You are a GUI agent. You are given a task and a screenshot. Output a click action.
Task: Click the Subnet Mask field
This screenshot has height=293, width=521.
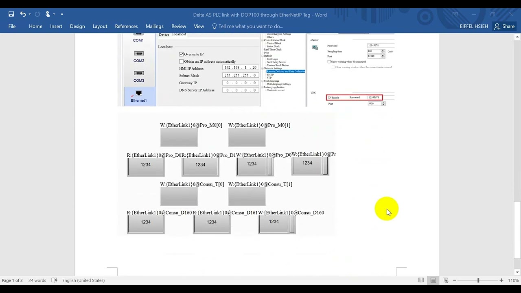pyautogui.click(x=241, y=75)
